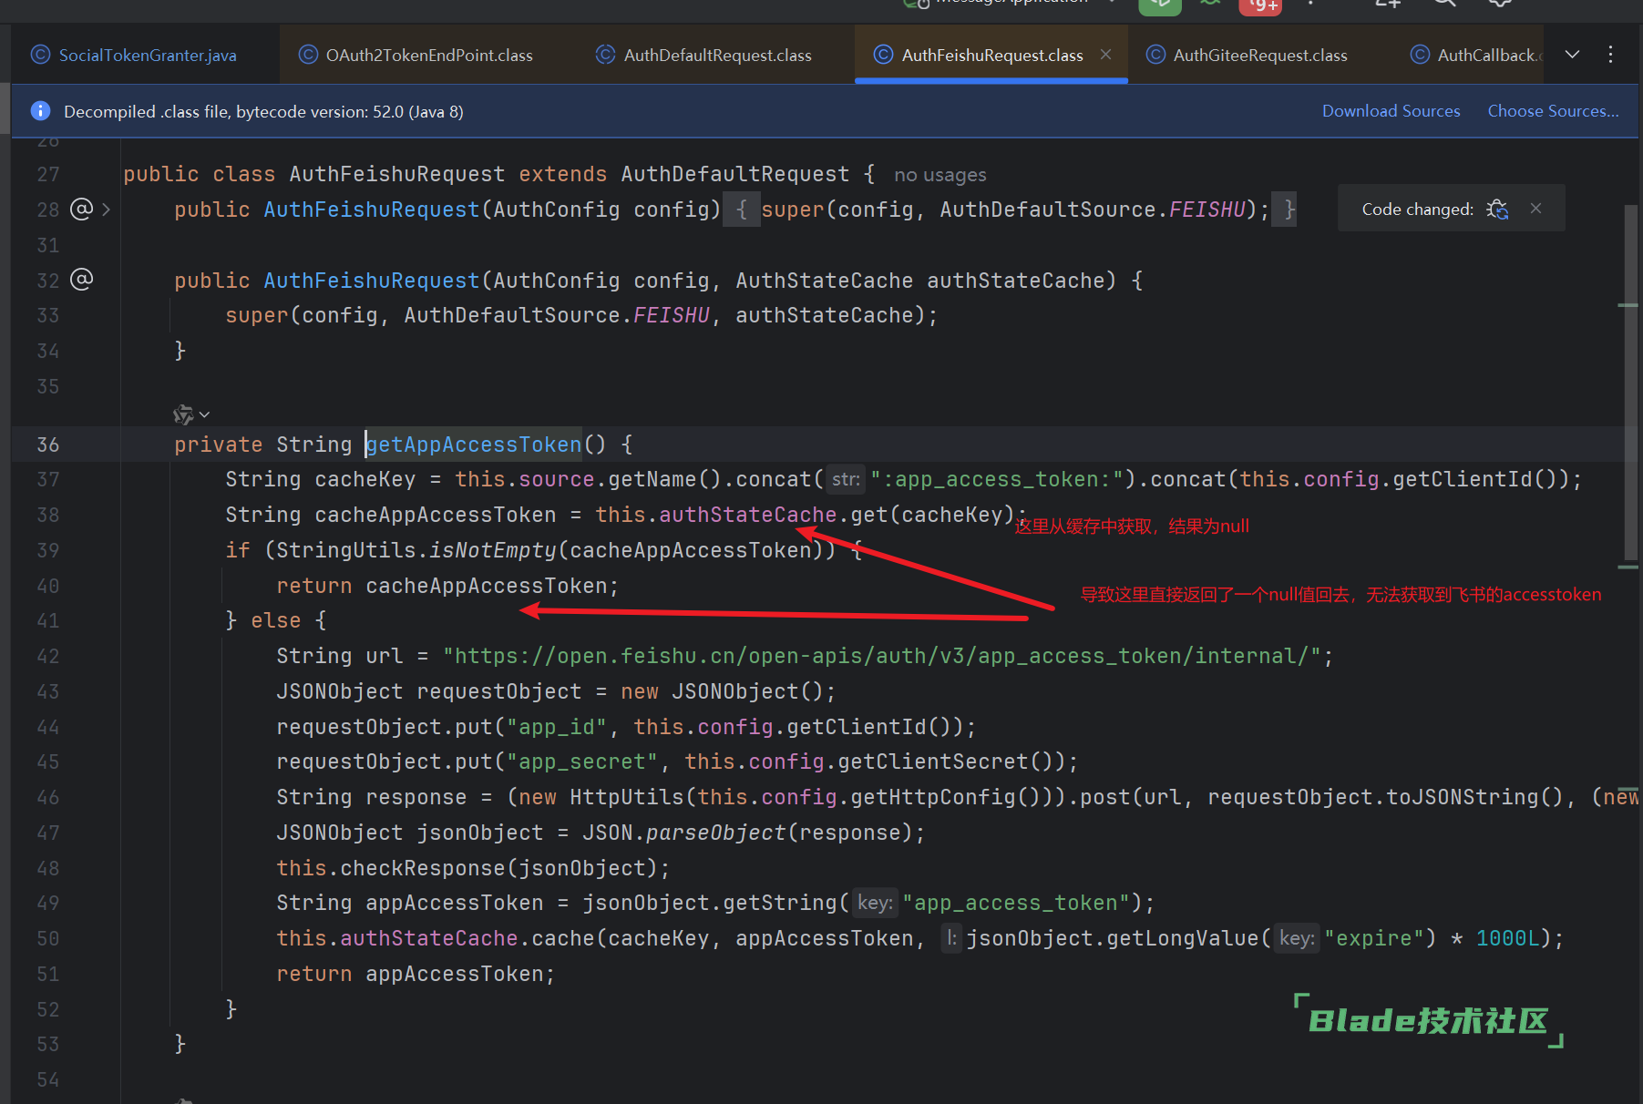The image size is (1643, 1104).
Task: Click the "app_secret" string on line 45
Action: coord(582,762)
